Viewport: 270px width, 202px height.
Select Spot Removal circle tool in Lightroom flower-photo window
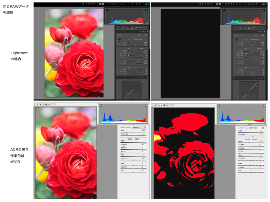pos(124,28)
